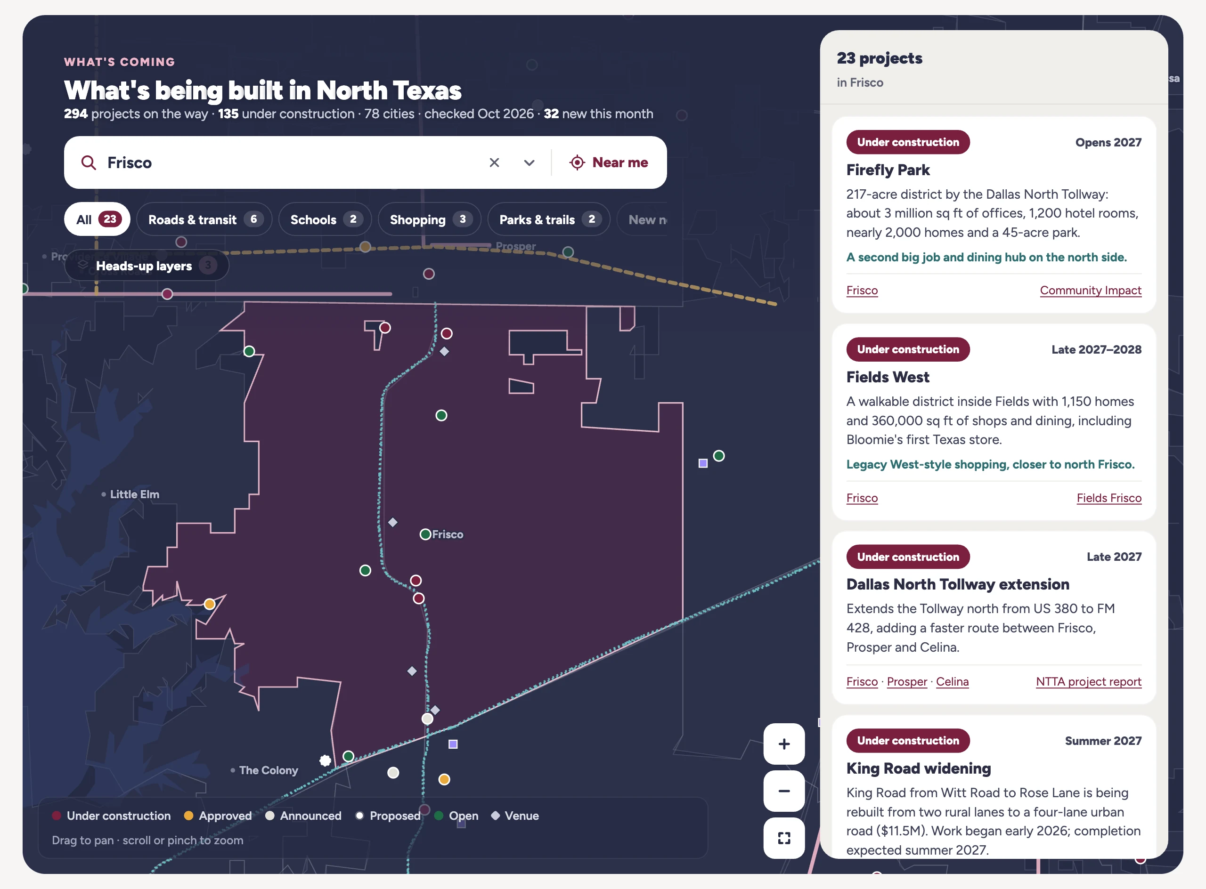The width and height of the screenshot is (1206, 889).
Task: Click in the Frisco search field
Action: pos(291,162)
